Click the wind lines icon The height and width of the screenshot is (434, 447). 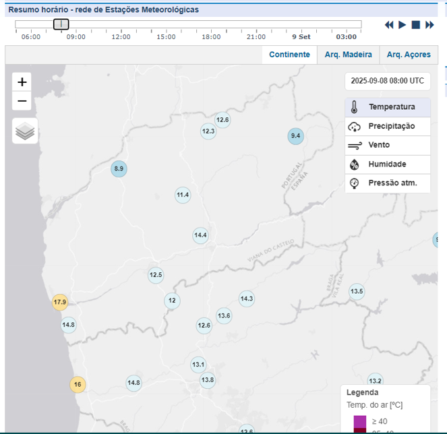[355, 146]
